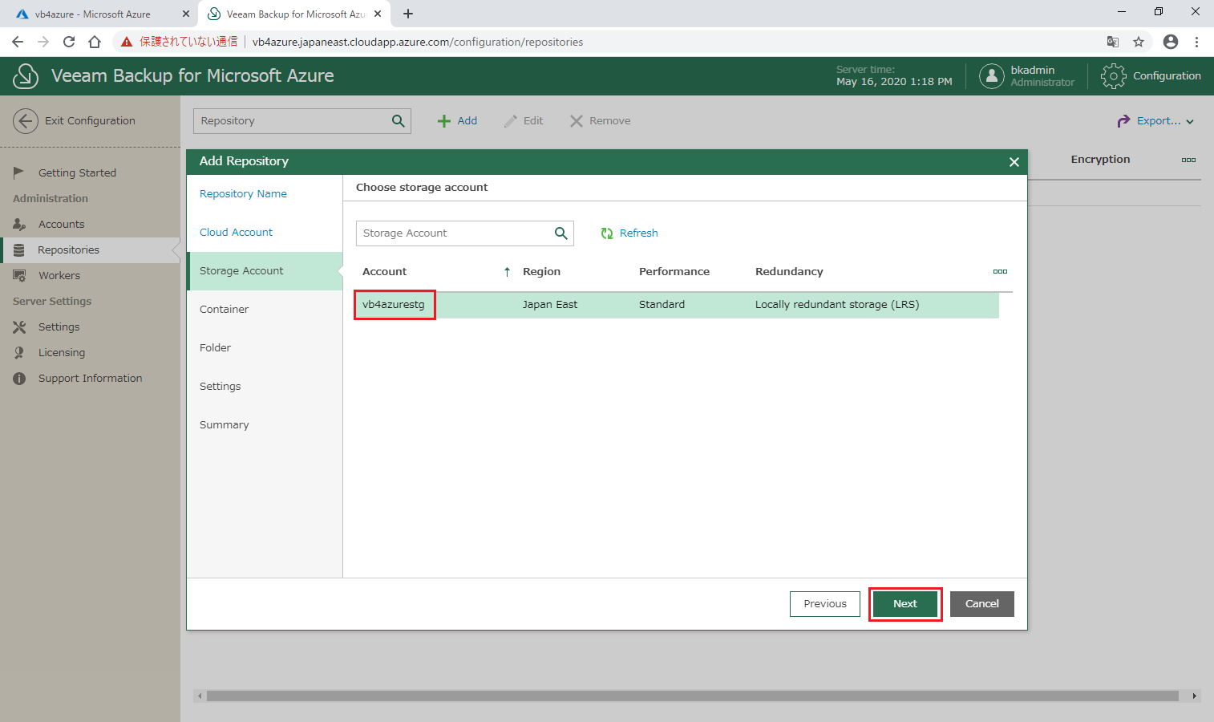This screenshot has width=1214, height=722.
Task: Click Locally redundant storage (LRS) cell
Action: pos(837,305)
